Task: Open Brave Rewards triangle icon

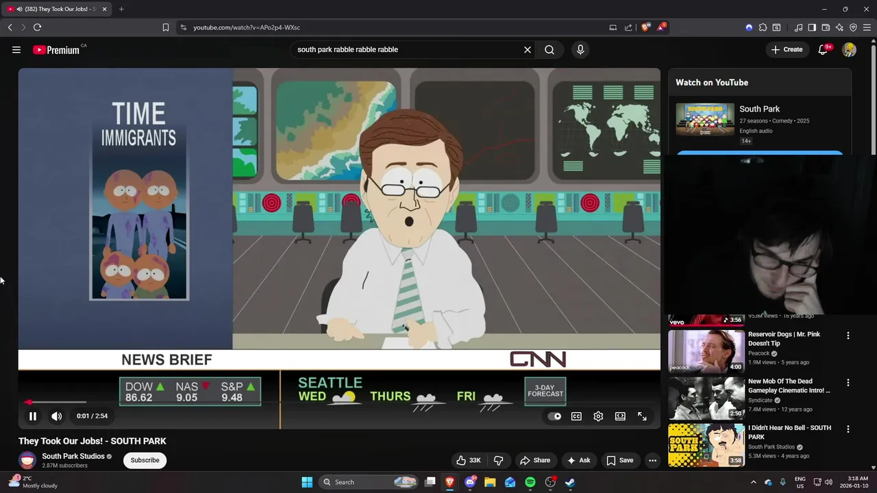Action: point(661,27)
